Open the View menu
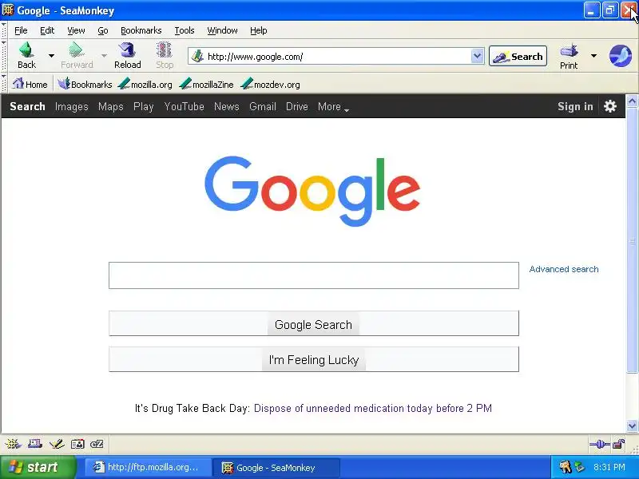This screenshot has width=639, height=479. 76,30
